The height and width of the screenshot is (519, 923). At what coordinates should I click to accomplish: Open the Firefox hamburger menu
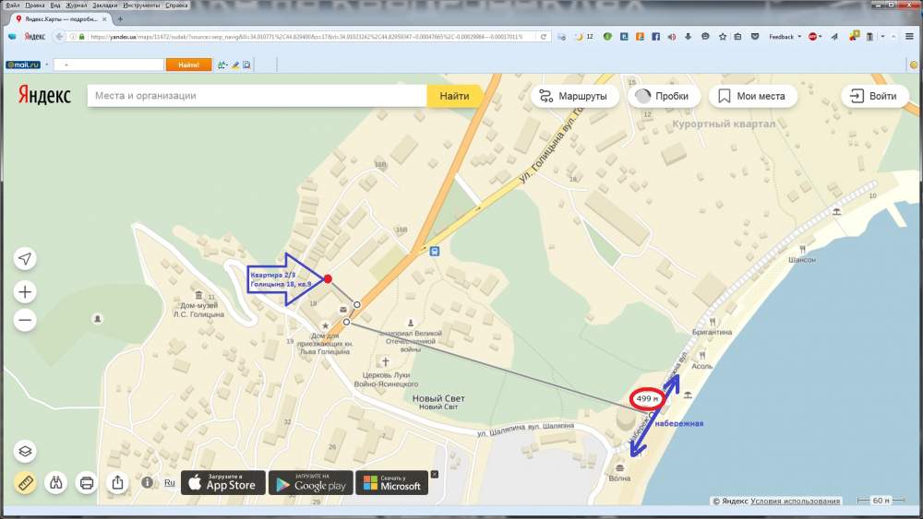click(x=909, y=37)
